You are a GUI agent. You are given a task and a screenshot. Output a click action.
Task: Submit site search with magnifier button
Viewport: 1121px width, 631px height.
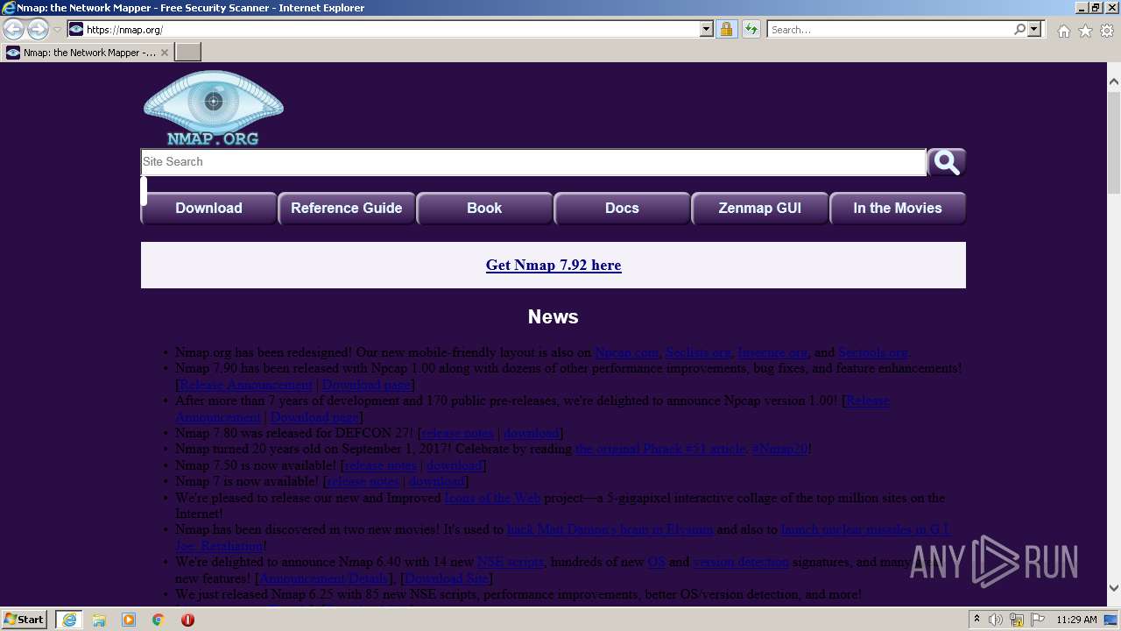pyautogui.click(x=947, y=162)
